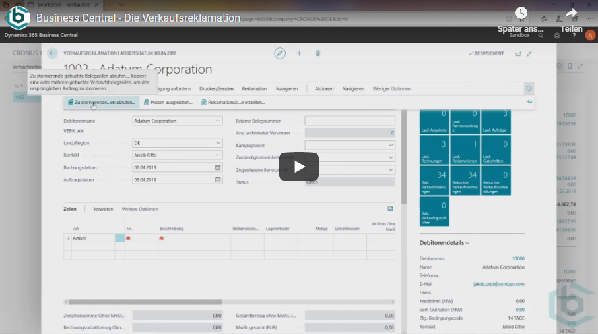Click Reklamationsb...e erstellen action
The height and width of the screenshot is (334, 598).
pyautogui.click(x=233, y=103)
